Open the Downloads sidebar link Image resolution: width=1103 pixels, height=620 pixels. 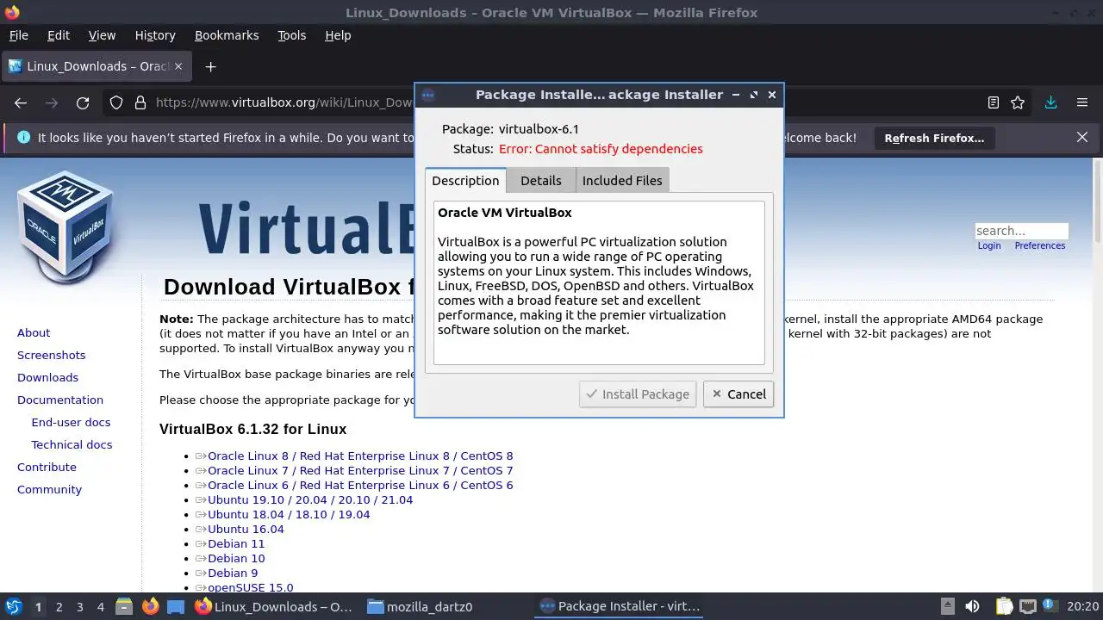pos(47,377)
